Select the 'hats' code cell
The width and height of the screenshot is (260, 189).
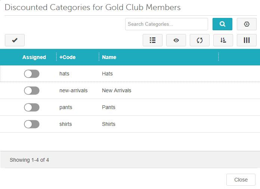coord(64,74)
